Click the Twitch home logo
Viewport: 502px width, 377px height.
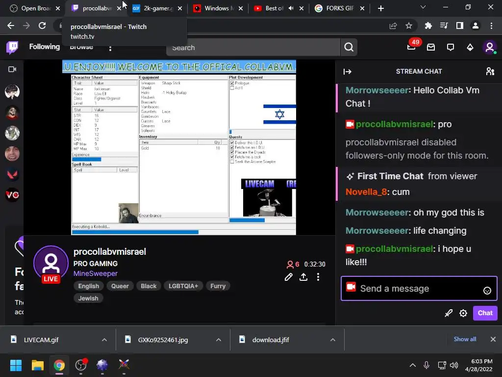tap(12, 48)
